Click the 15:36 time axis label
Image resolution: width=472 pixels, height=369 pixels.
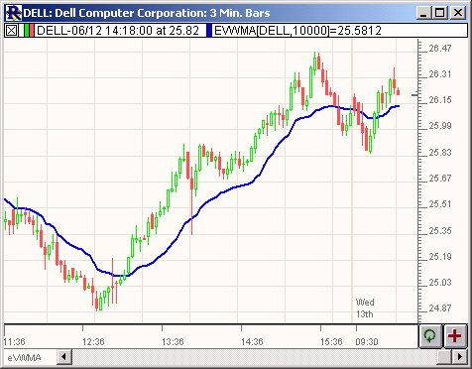point(331,341)
